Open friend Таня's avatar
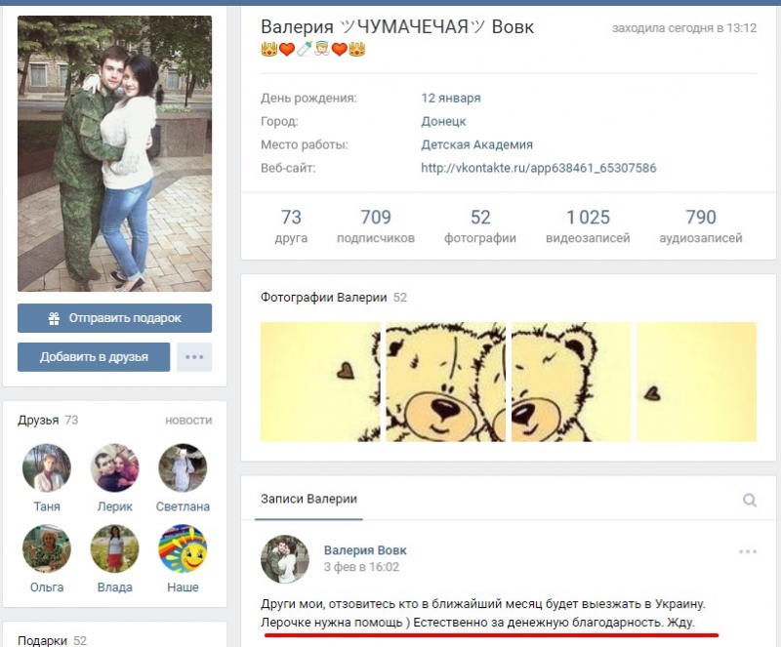The height and width of the screenshot is (647, 781). click(x=47, y=468)
